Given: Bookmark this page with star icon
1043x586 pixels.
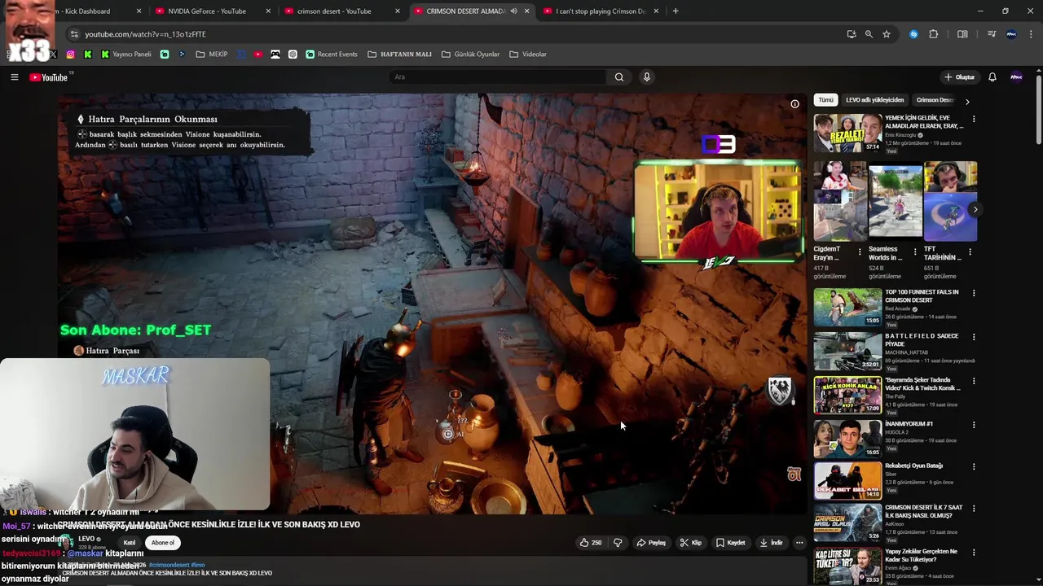Looking at the screenshot, I should tap(887, 34).
